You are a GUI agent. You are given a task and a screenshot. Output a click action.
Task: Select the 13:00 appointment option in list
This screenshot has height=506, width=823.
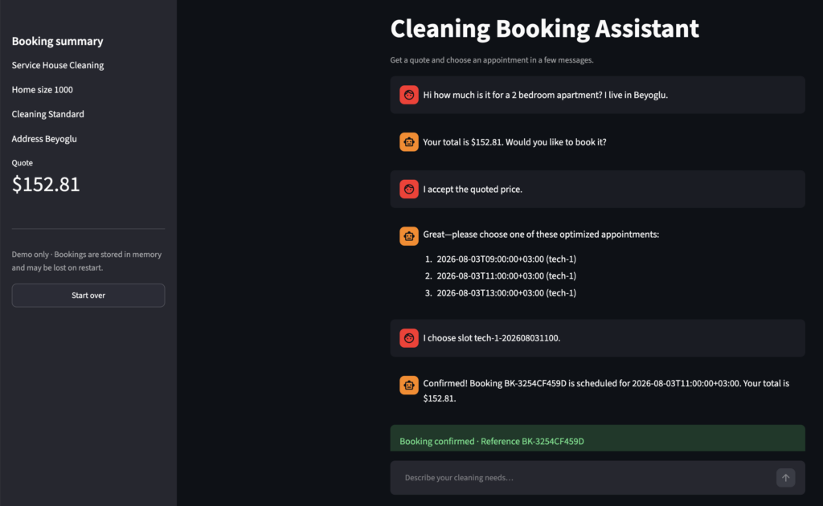[x=506, y=293]
